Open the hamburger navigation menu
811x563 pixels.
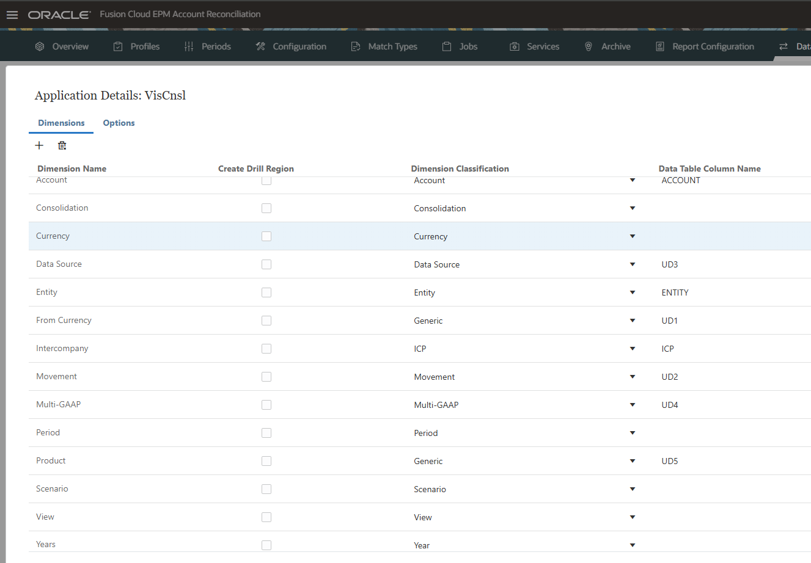tap(12, 15)
